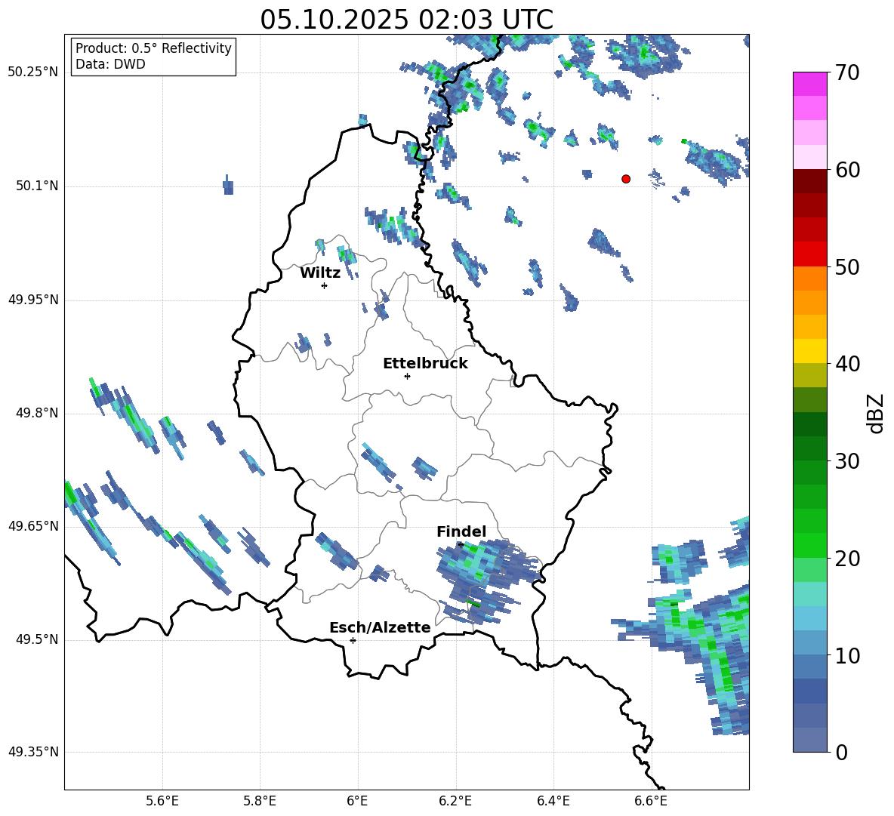Click the Wiltz city label
This screenshot has width=894, height=816.
click(x=320, y=273)
